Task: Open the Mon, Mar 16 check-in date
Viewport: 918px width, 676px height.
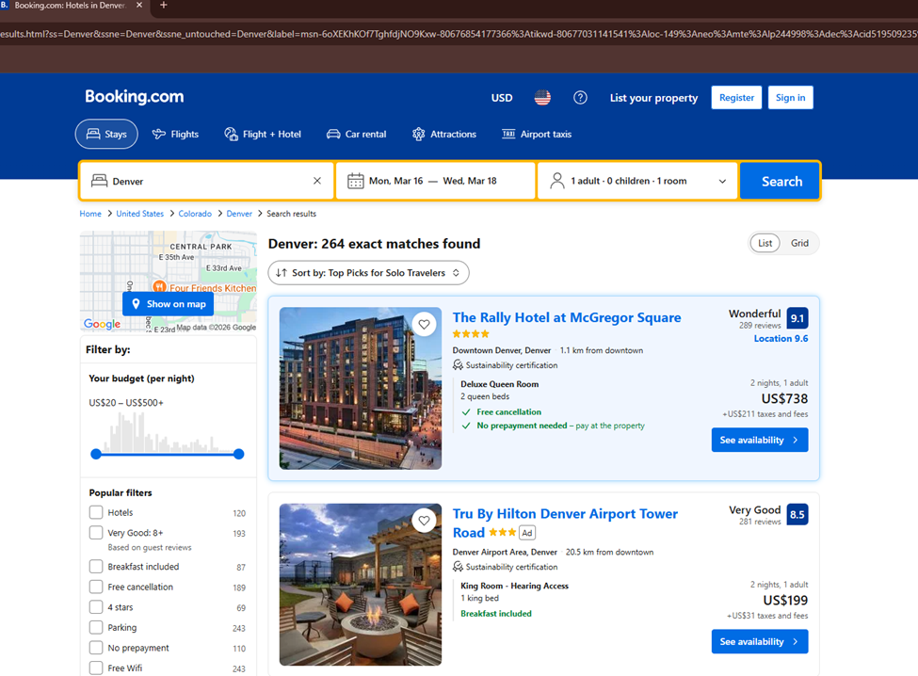Action: [x=395, y=181]
